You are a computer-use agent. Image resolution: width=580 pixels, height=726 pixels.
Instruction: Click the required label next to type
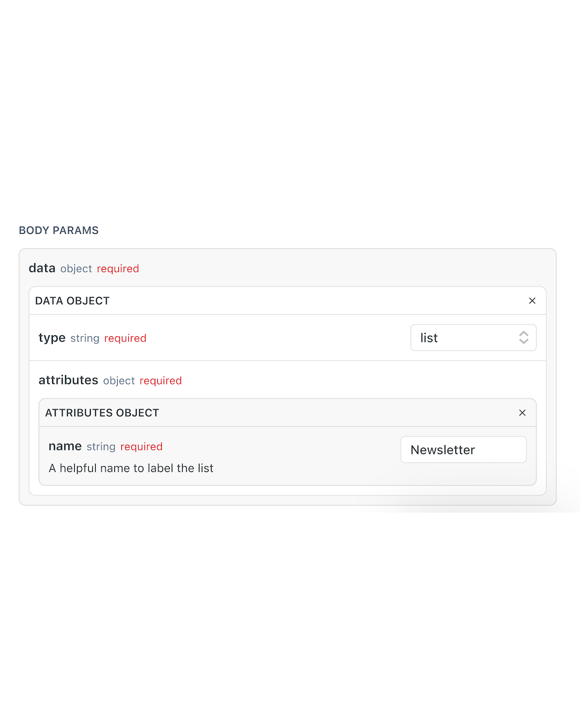tap(125, 338)
